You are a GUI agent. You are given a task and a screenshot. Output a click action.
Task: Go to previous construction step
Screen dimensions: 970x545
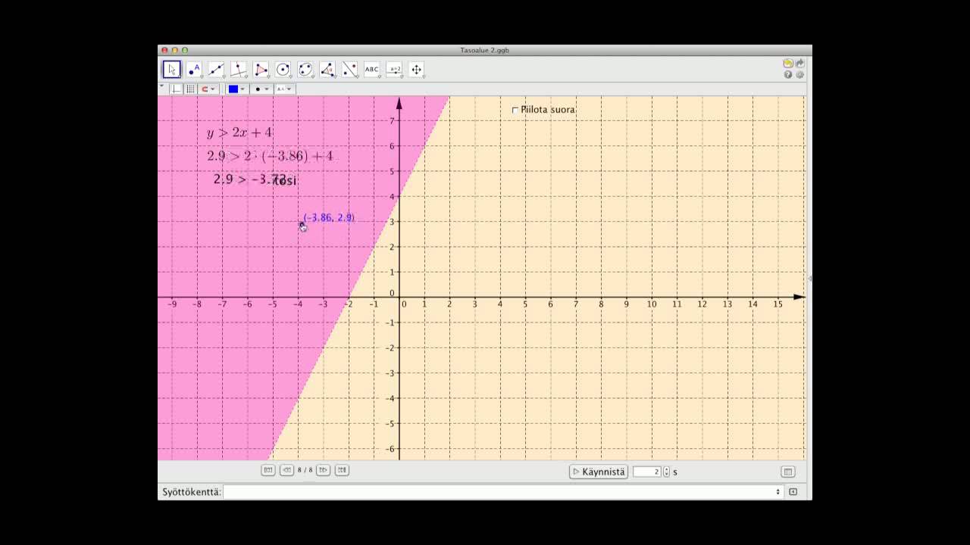[x=286, y=470]
